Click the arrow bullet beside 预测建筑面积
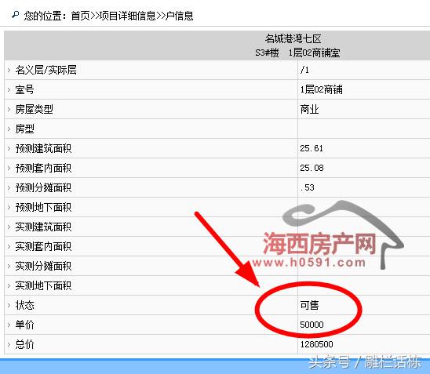 (9, 148)
